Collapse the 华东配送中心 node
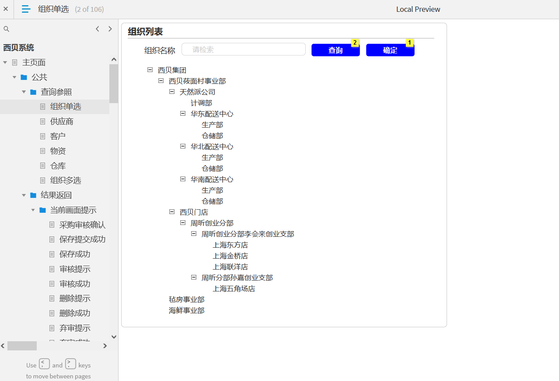559x381 pixels. (x=183, y=114)
